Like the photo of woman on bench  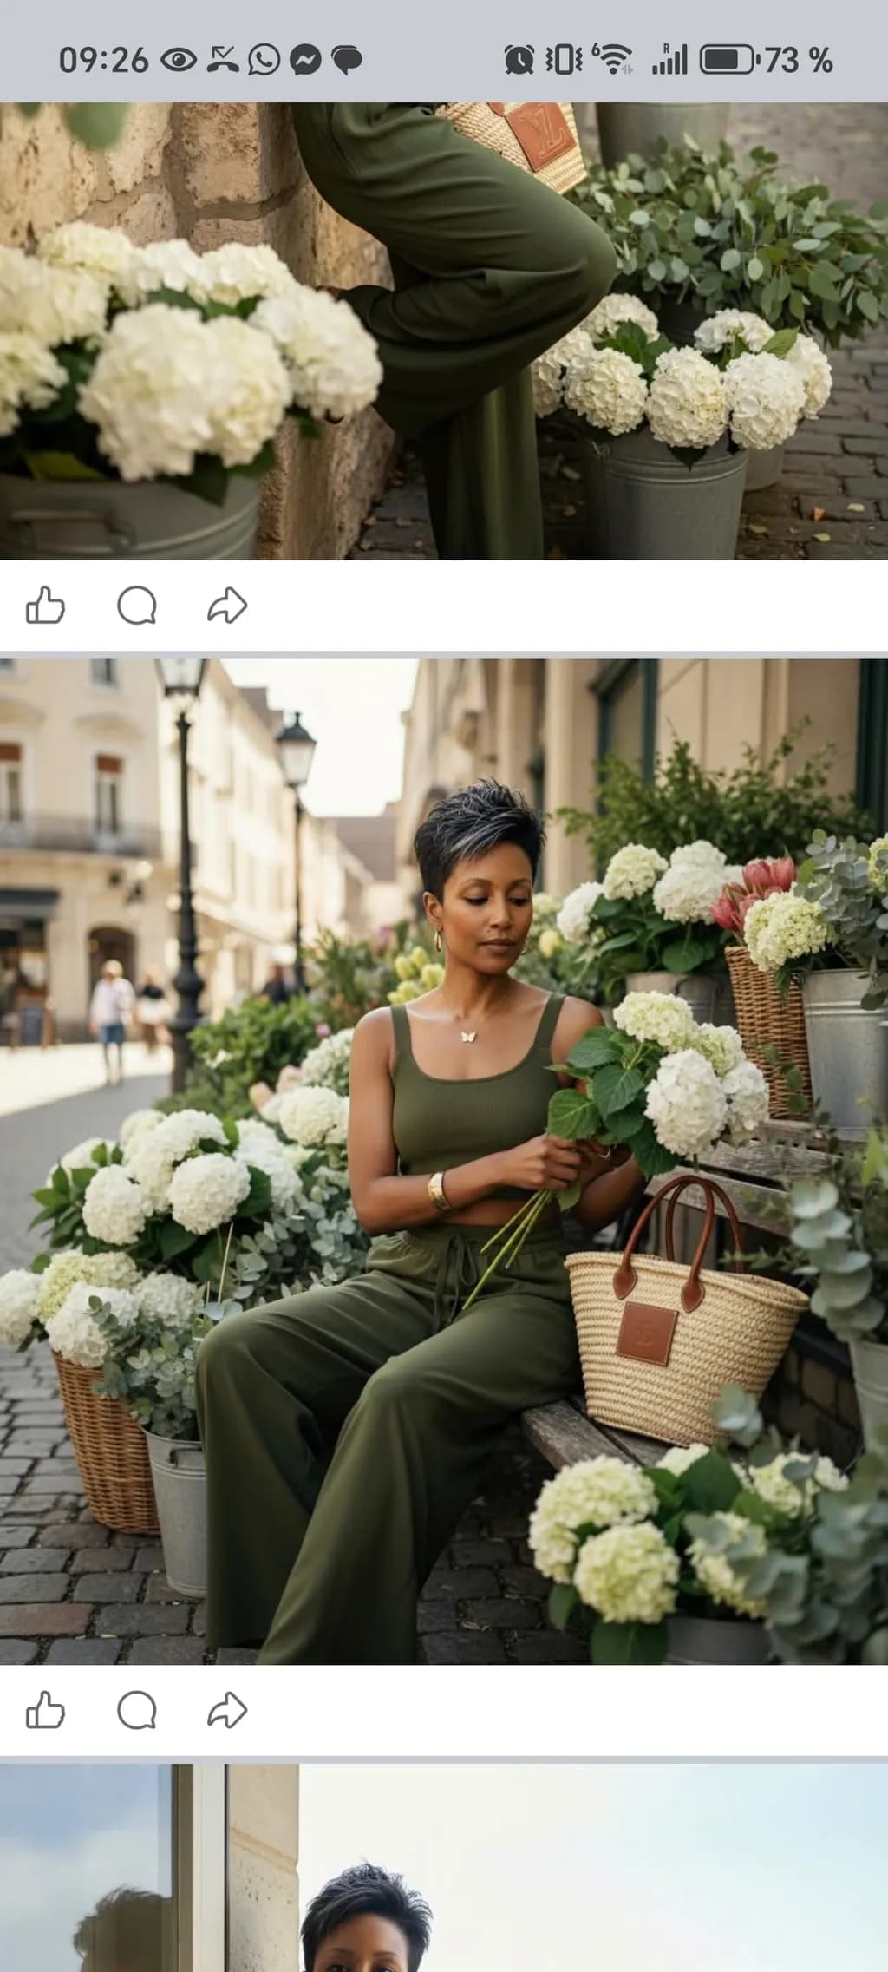coord(46,1710)
